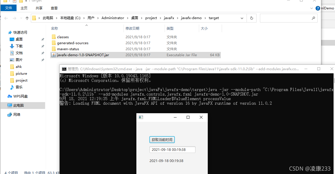Toggle the pin next to 文档

pyautogui.click(x=42, y=53)
